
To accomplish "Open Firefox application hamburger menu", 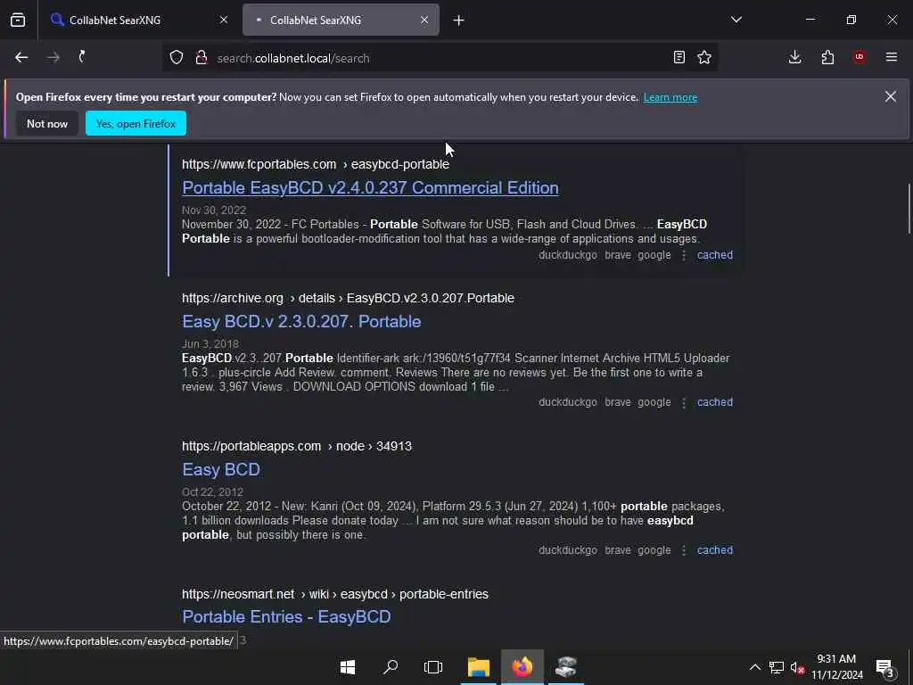I will [x=892, y=57].
